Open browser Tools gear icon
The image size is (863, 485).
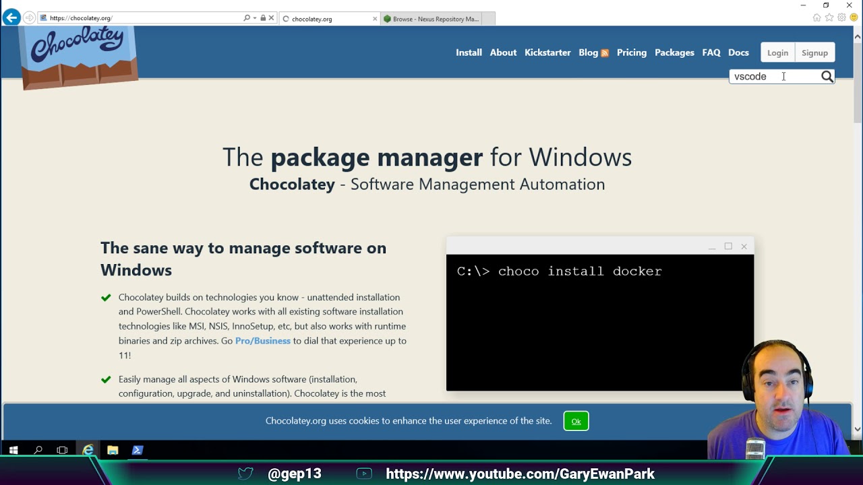tap(841, 18)
